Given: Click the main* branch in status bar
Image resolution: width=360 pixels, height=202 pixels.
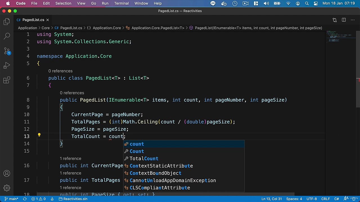Looking at the screenshot, I should 12,199.
